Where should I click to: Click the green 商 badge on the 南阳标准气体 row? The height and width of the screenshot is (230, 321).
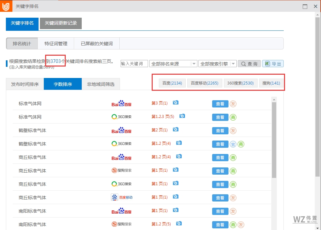(x=233, y=225)
